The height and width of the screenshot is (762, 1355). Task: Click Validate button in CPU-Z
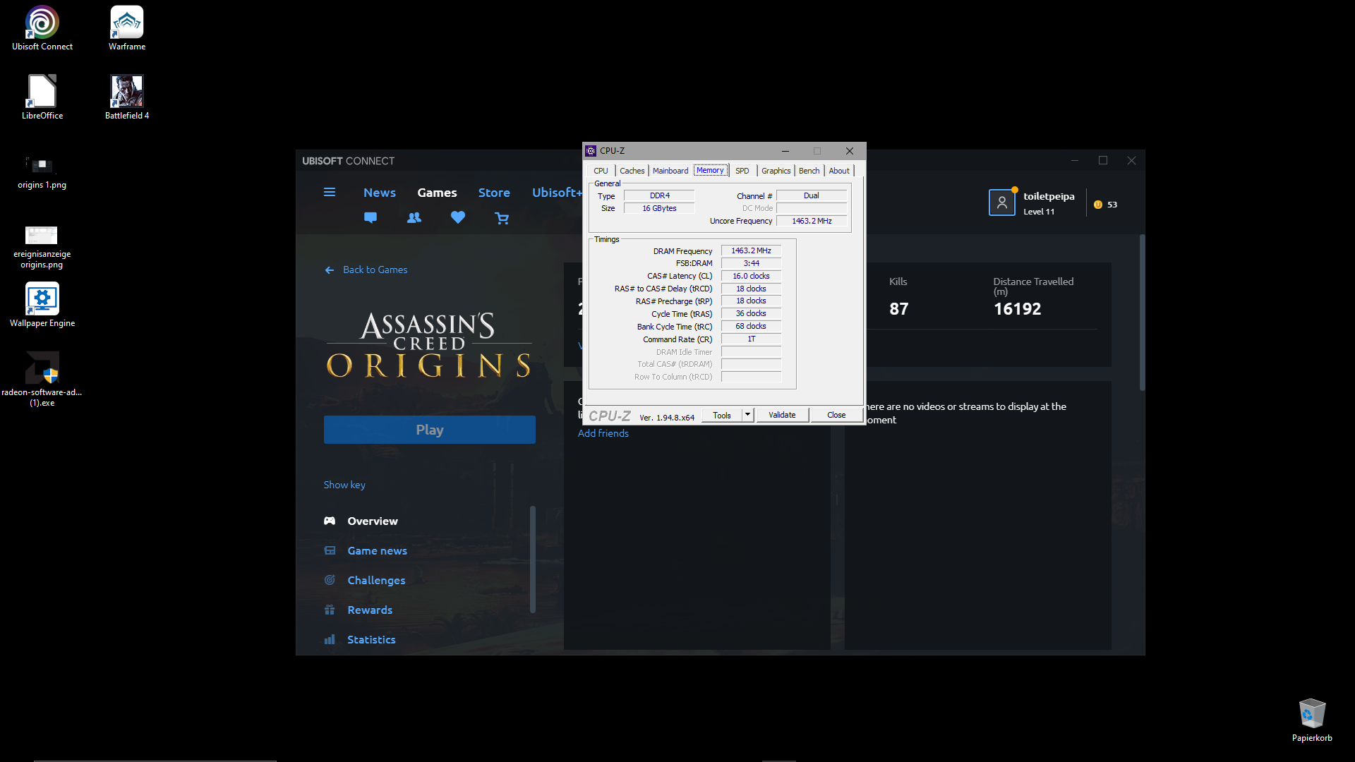tap(782, 415)
